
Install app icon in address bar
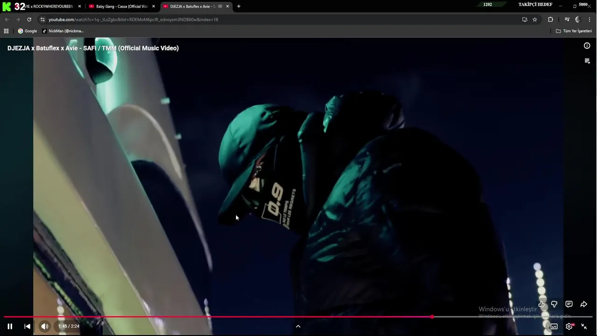pyautogui.click(x=525, y=20)
